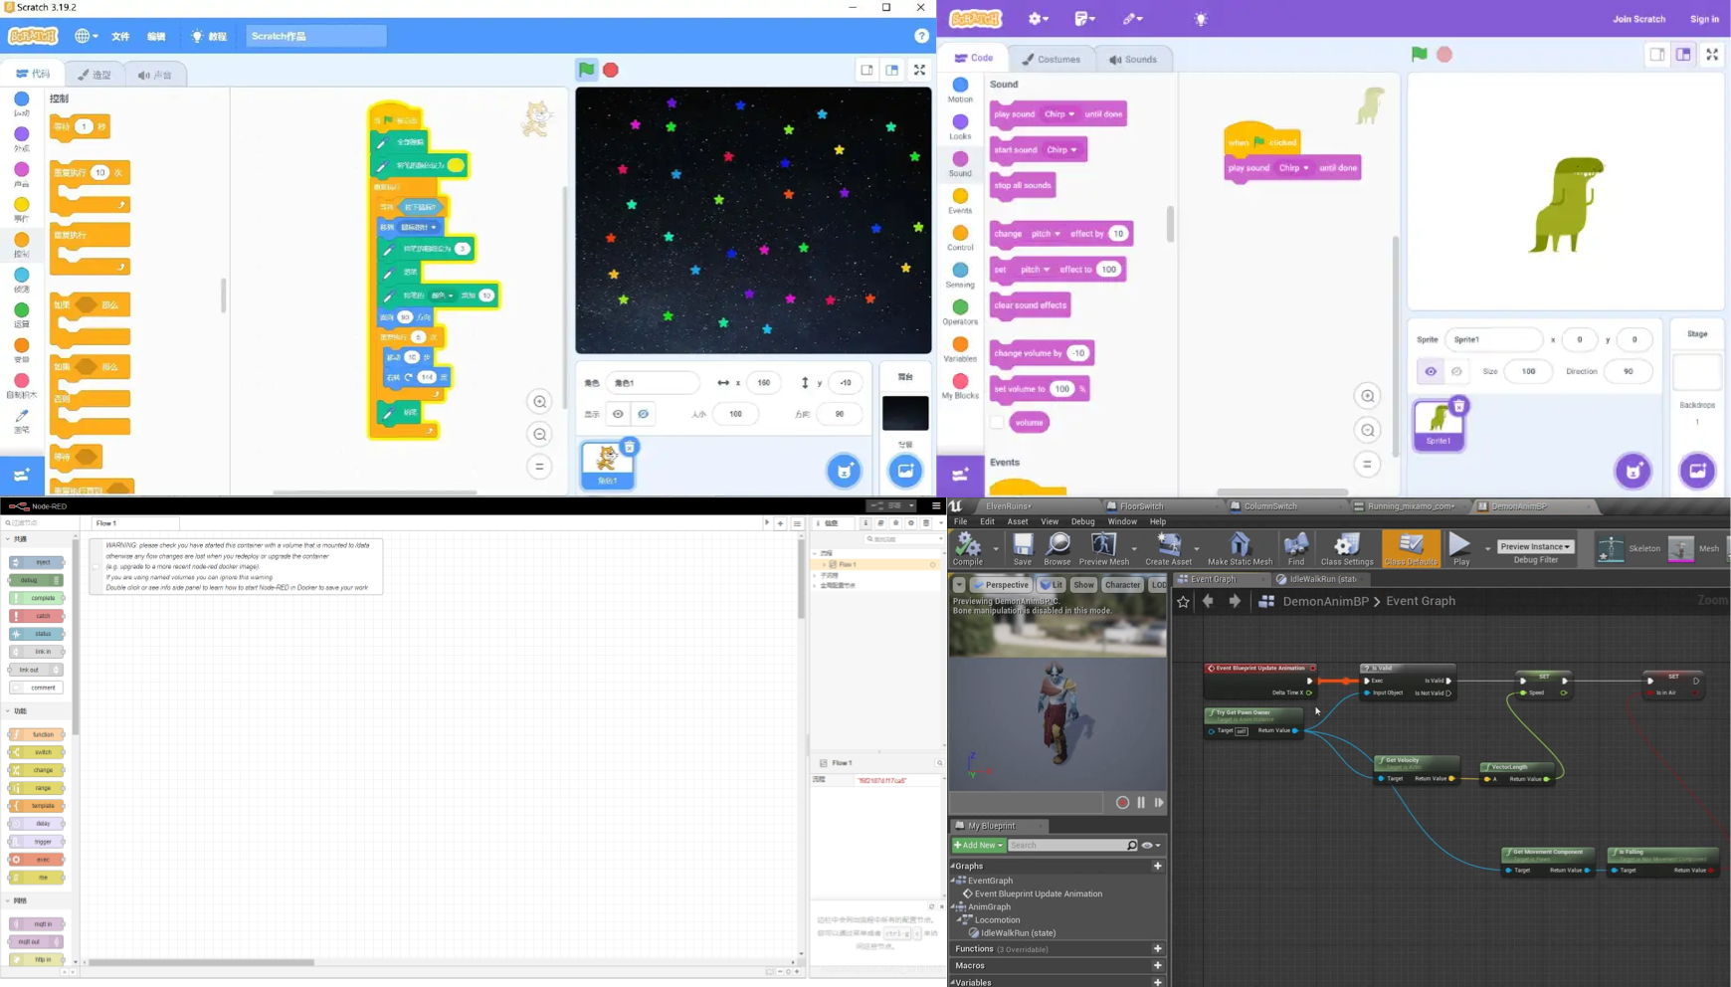1731x987 pixels.
Task: Select hide sprite eye in purple Scratch
Action: [x=1456, y=371]
